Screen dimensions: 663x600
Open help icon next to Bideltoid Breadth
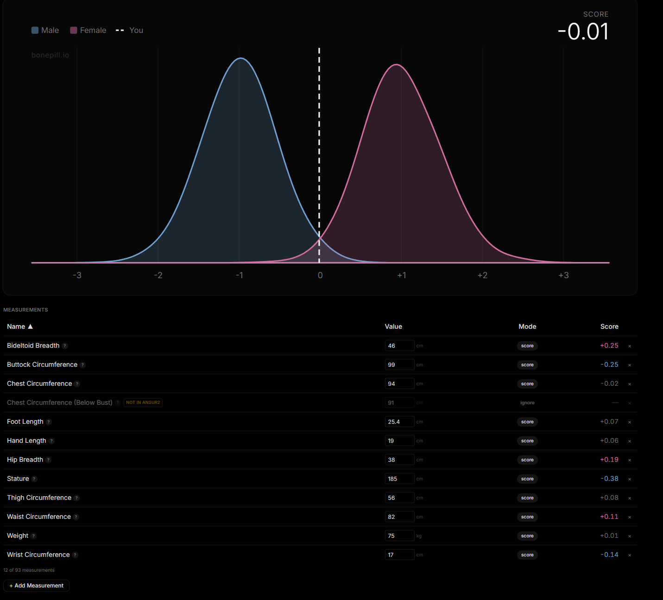point(65,346)
